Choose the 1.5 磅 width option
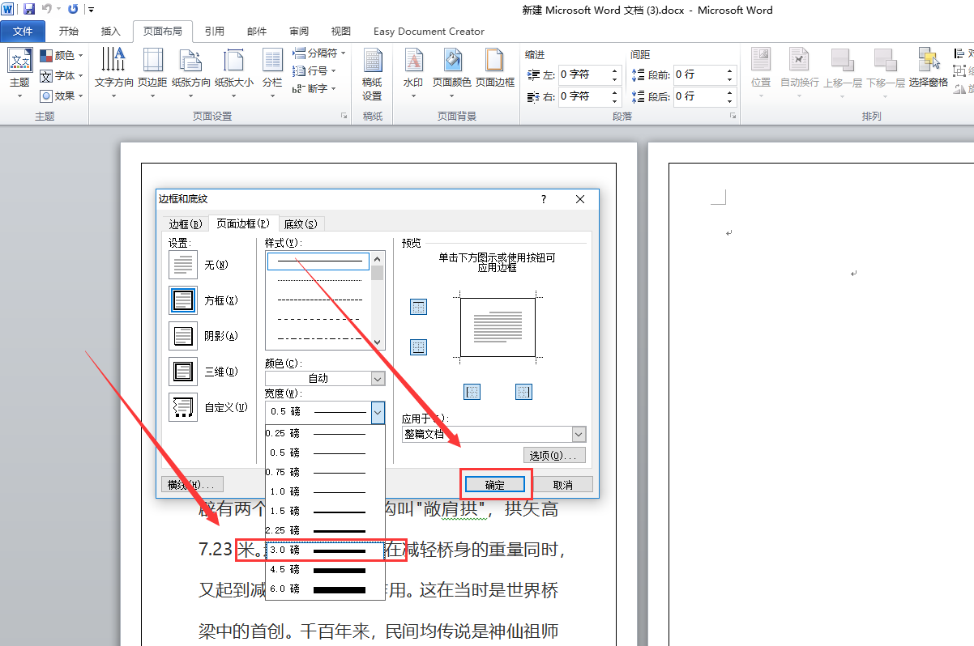 click(325, 511)
